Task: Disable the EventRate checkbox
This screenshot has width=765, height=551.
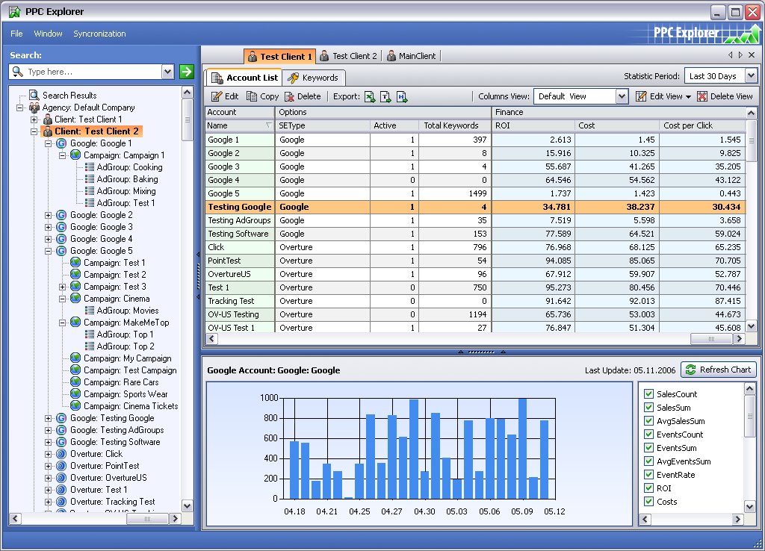Action: click(x=649, y=474)
